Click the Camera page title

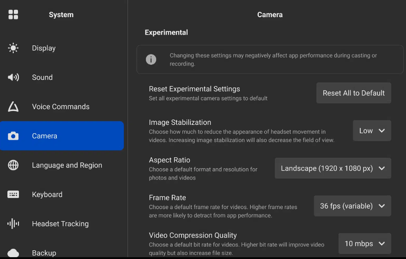(270, 15)
